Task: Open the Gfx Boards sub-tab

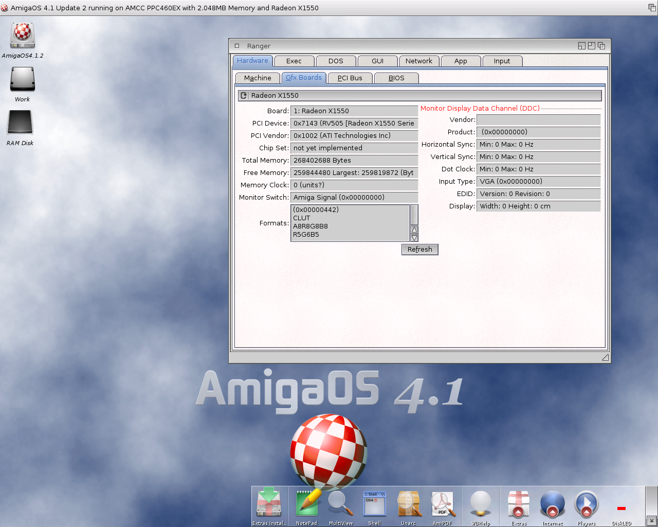Action: click(x=304, y=78)
